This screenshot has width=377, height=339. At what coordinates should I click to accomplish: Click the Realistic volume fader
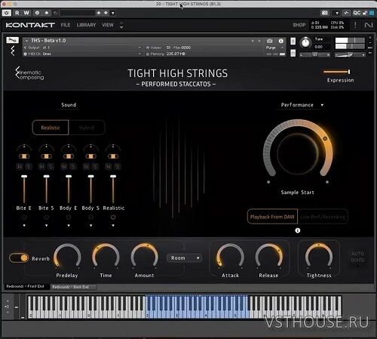[x=113, y=190]
